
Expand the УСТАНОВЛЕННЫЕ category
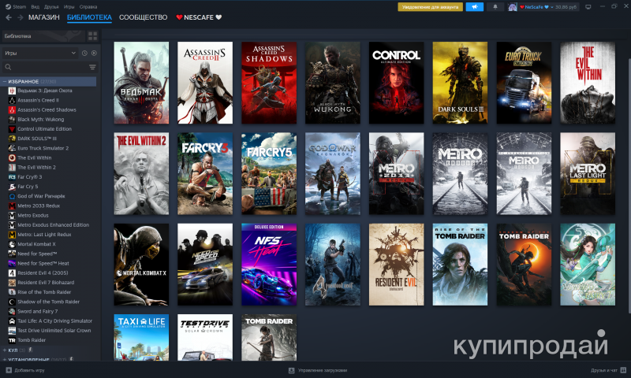pyautogui.click(x=5, y=359)
